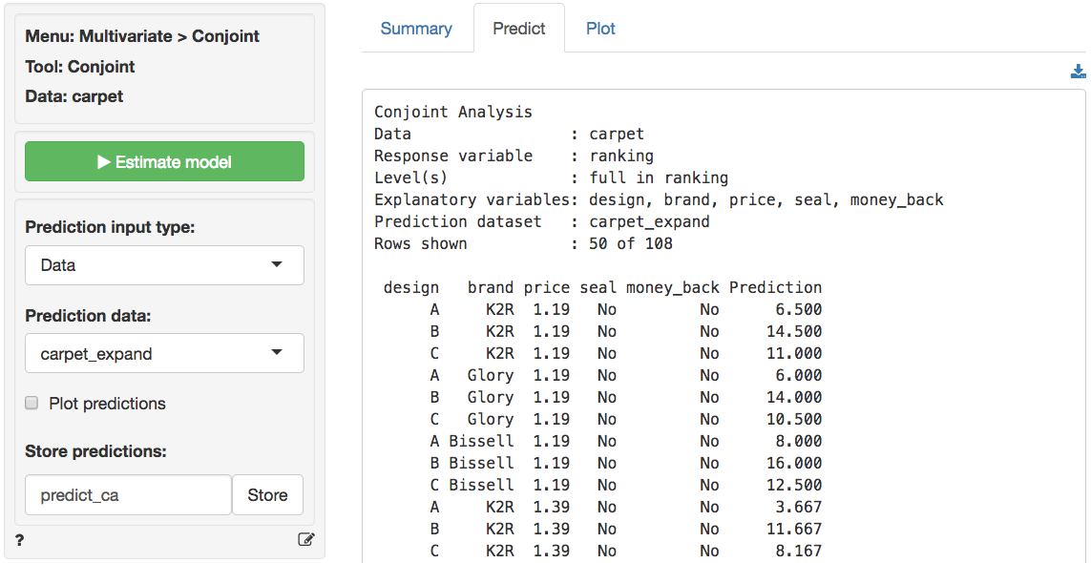Click the Menu: Multivariate > Conjoint label
This screenshot has height=563, width=1091.
point(142,36)
